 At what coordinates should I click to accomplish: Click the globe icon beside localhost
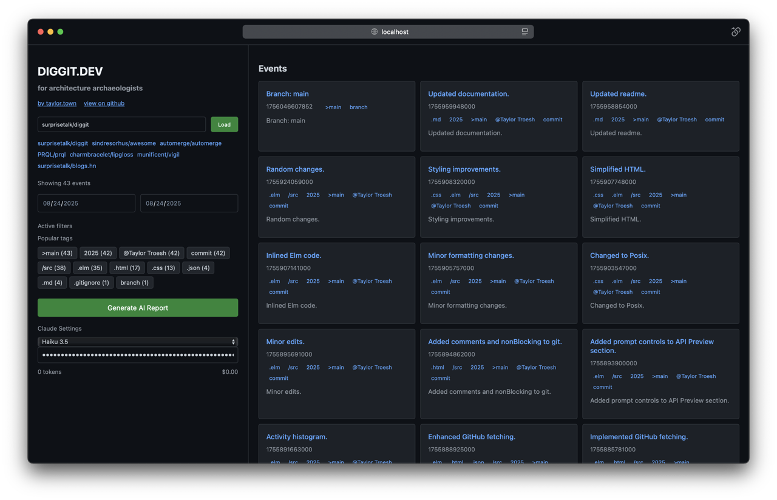coord(375,32)
